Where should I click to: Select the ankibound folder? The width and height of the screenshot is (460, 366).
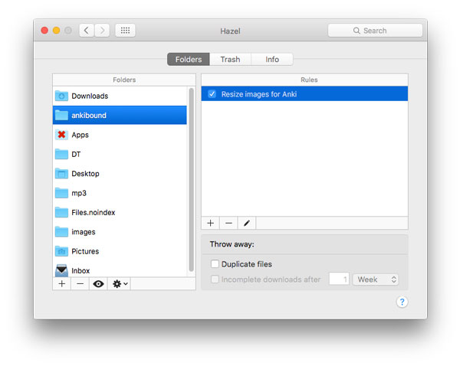tap(120, 115)
